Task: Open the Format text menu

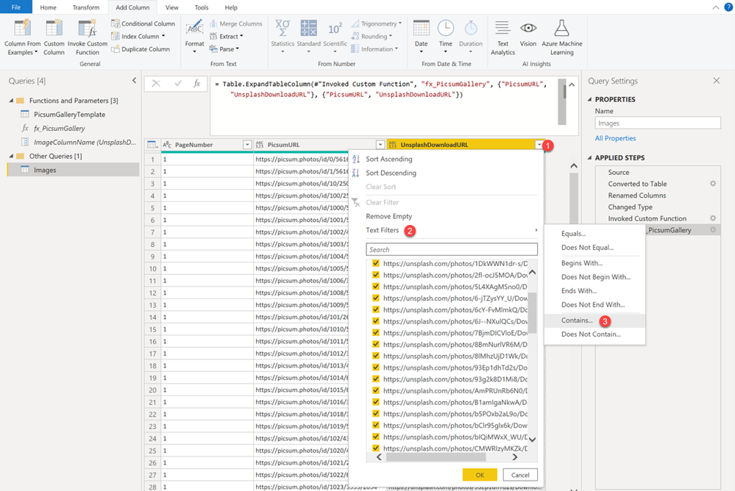Action: (x=194, y=37)
